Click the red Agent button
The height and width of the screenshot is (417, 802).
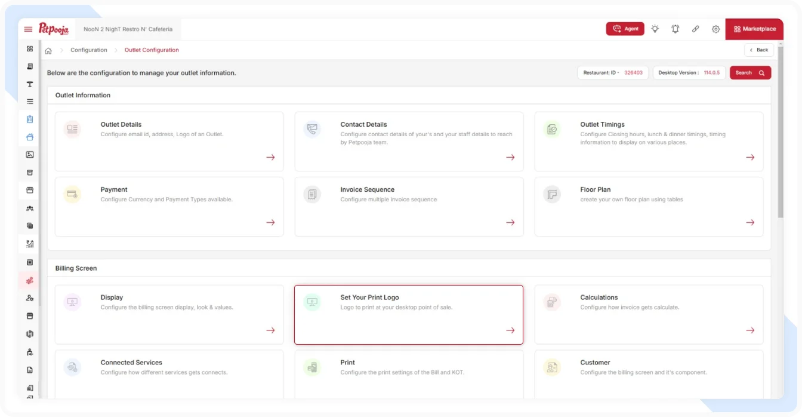625,29
